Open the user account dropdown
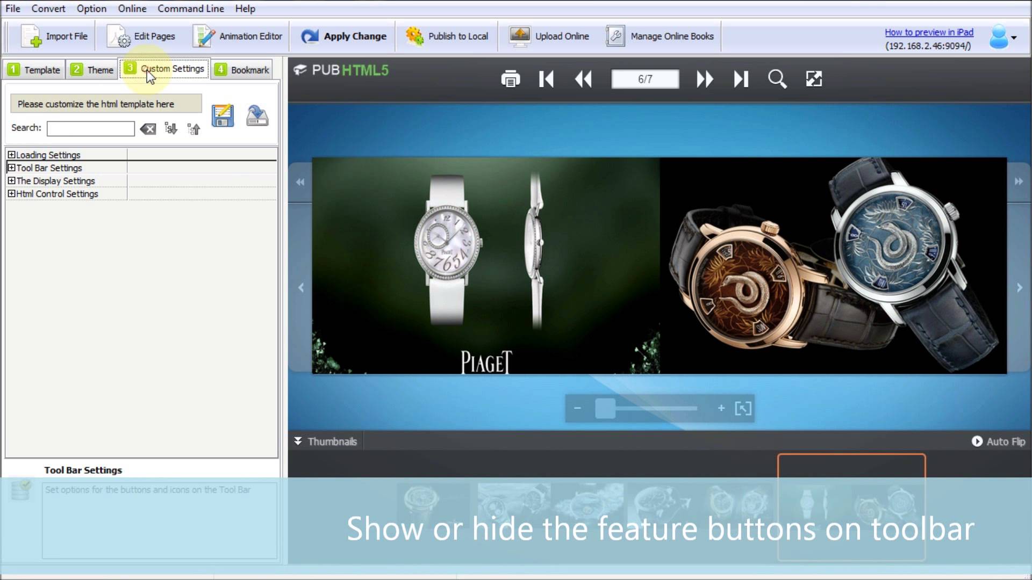 [1003, 37]
